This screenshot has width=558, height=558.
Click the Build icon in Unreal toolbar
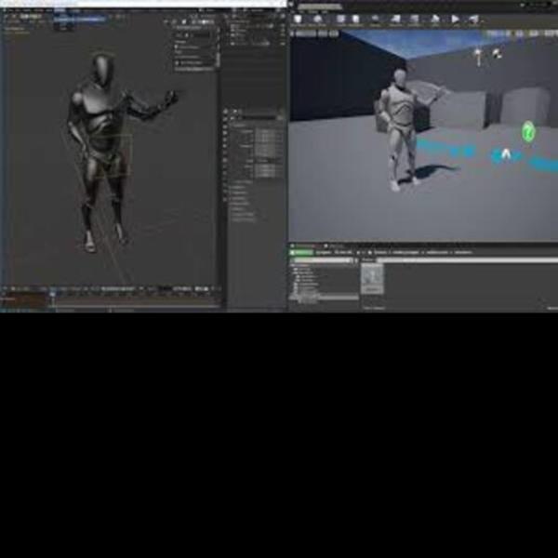click(434, 20)
